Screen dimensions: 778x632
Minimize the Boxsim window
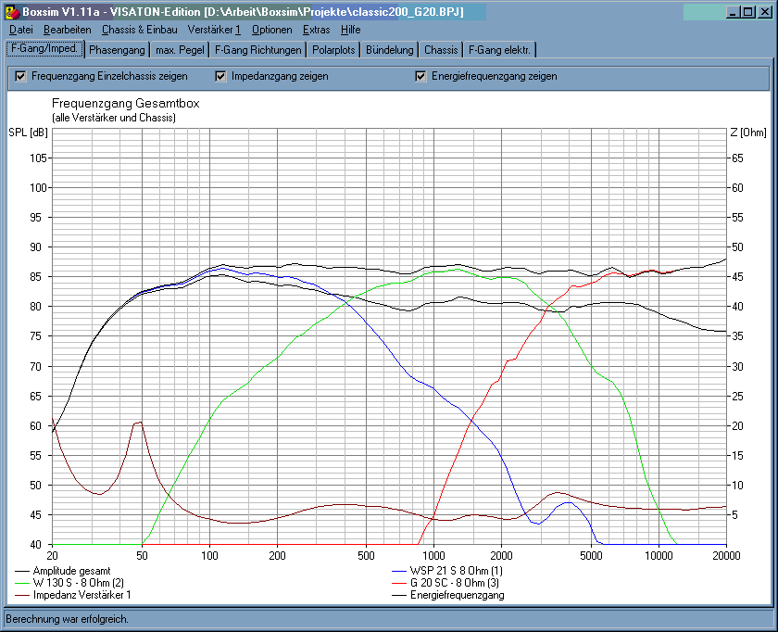[733, 11]
